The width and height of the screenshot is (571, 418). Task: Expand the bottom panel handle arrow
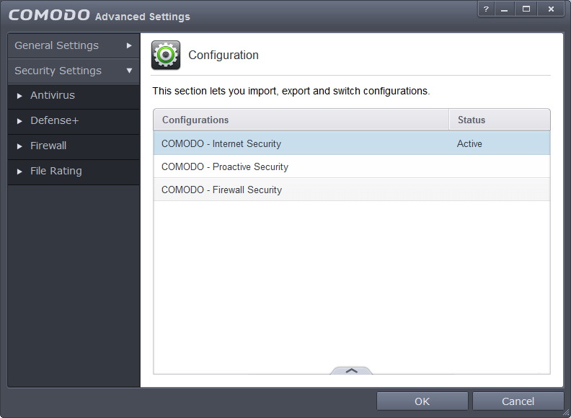[351, 370]
